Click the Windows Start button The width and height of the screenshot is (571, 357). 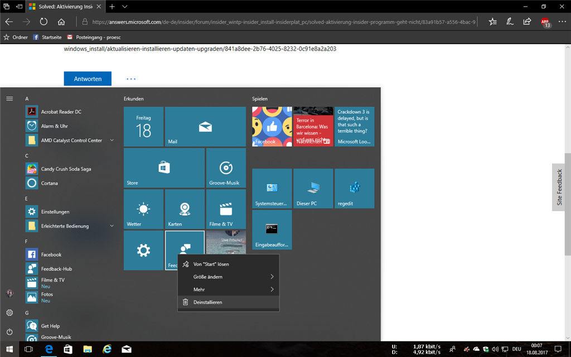(9, 349)
